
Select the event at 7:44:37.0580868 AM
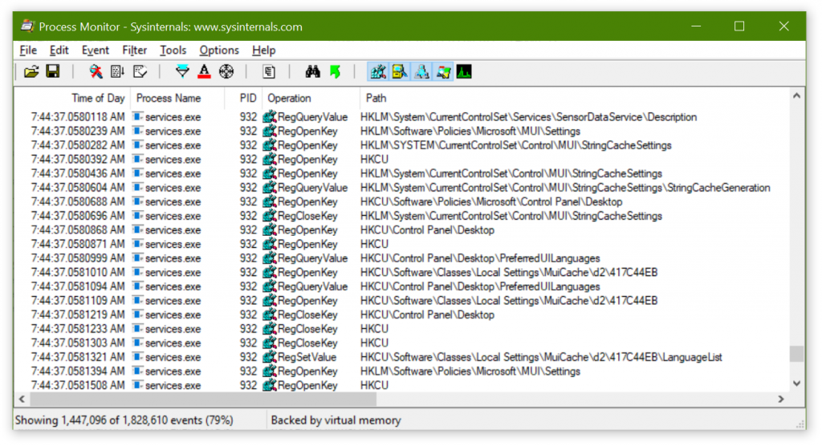point(403,230)
